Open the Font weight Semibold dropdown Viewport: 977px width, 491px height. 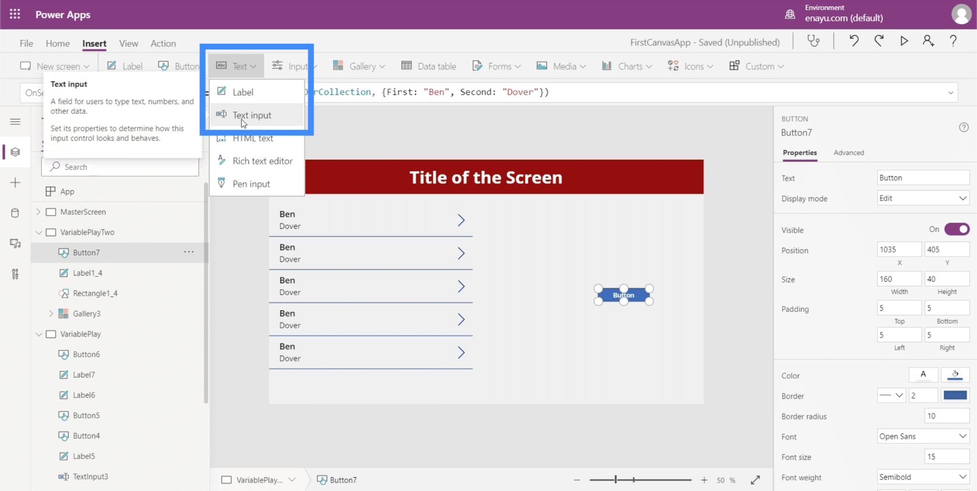(x=923, y=477)
